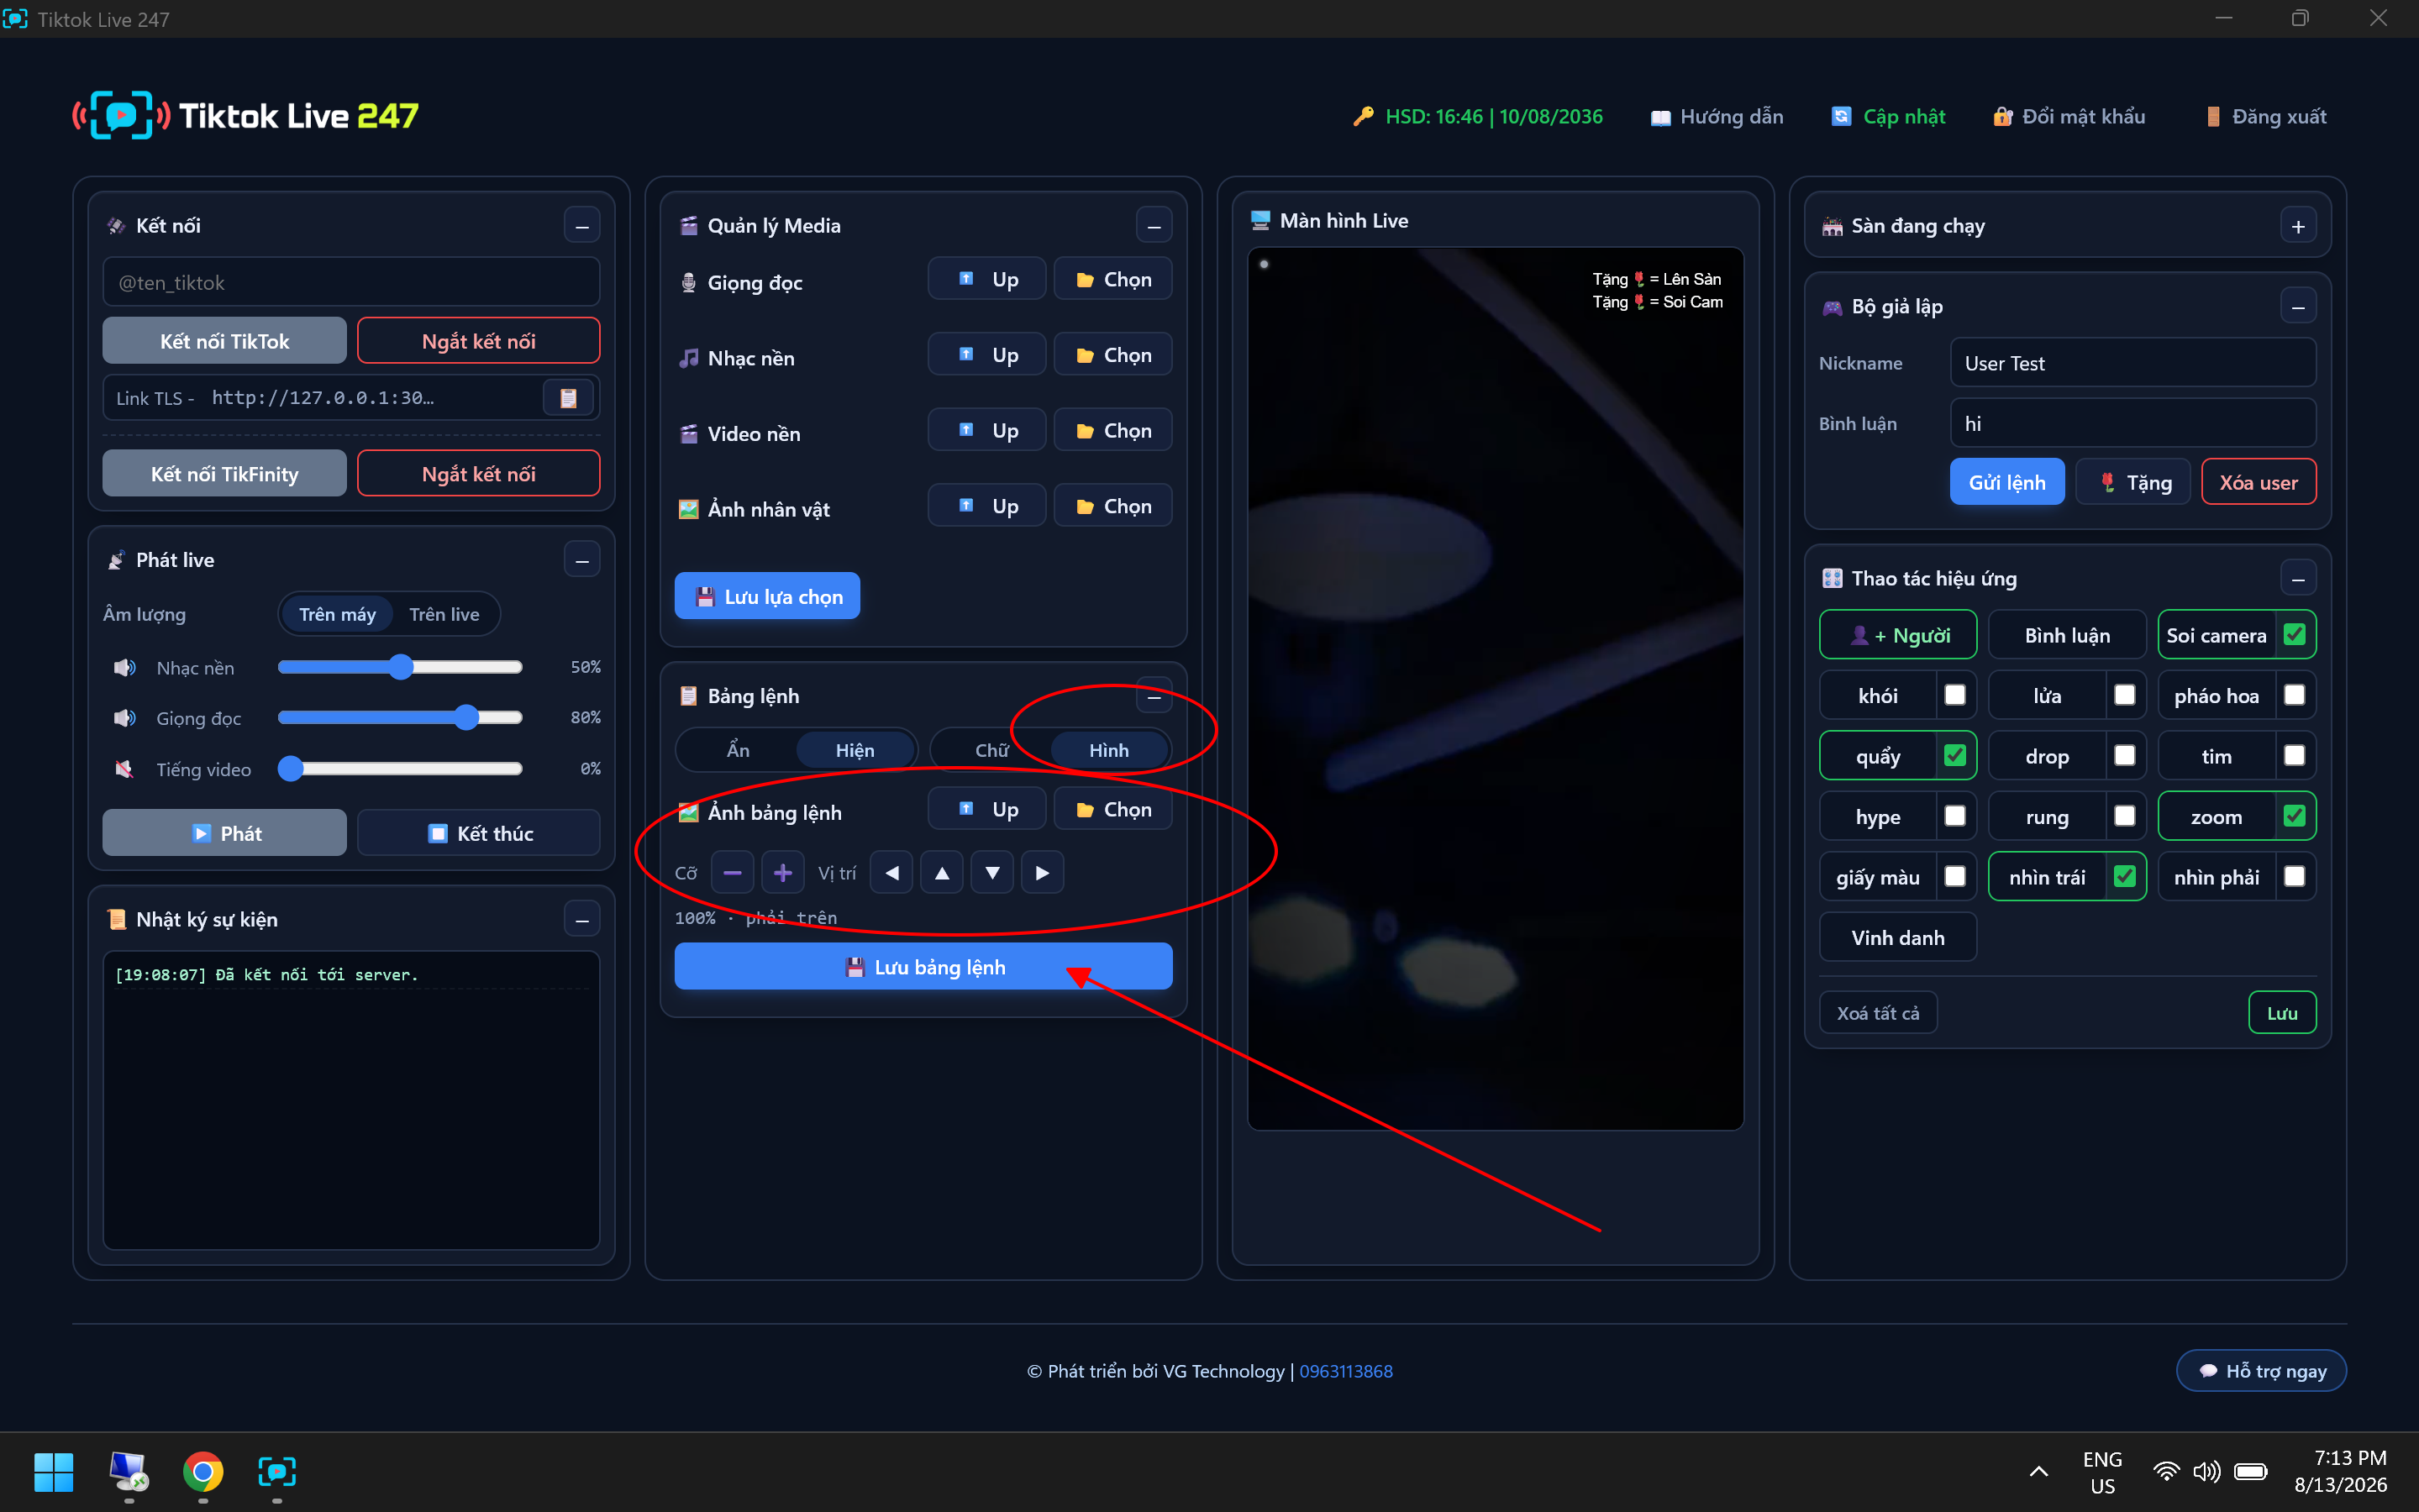Unmute the Tiếng video speaker icon
This screenshot has width=2419, height=1512.
[x=125, y=769]
